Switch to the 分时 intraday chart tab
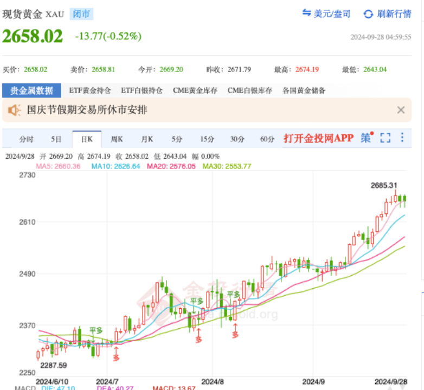This screenshot has width=424, height=390. (x=27, y=139)
